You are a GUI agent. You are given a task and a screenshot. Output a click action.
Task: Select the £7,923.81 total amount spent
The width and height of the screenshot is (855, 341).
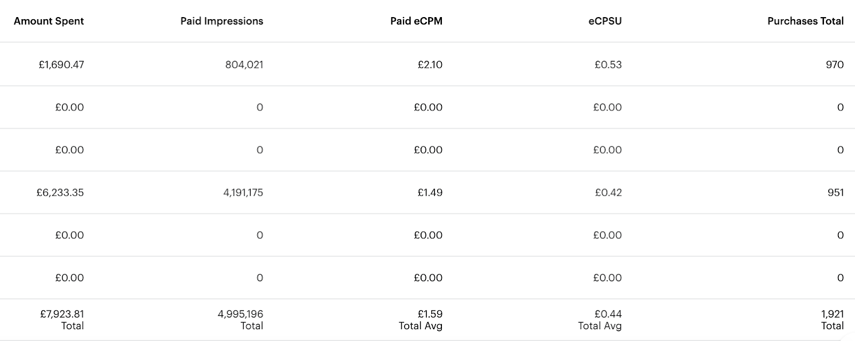[62, 314]
